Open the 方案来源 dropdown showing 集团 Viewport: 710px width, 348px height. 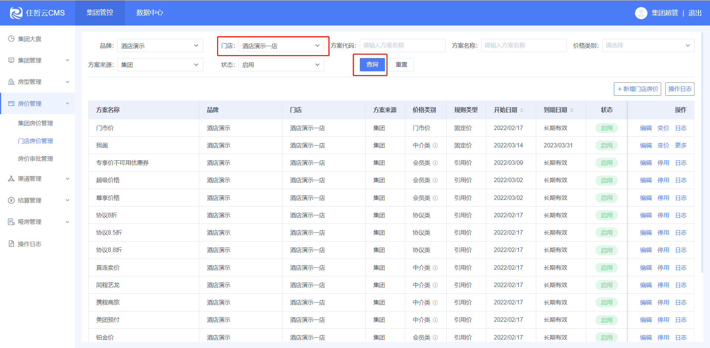(160, 65)
